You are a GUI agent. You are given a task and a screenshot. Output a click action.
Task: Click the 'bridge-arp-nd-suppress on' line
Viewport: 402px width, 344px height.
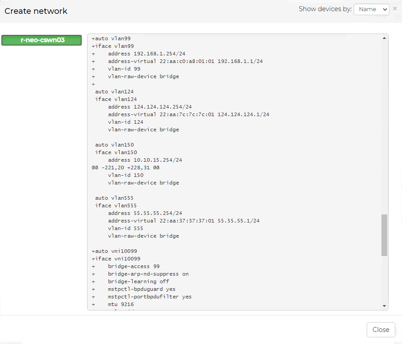click(148, 274)
